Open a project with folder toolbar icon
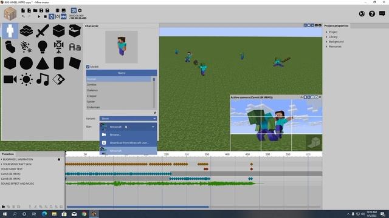 (x=35, y=10)
